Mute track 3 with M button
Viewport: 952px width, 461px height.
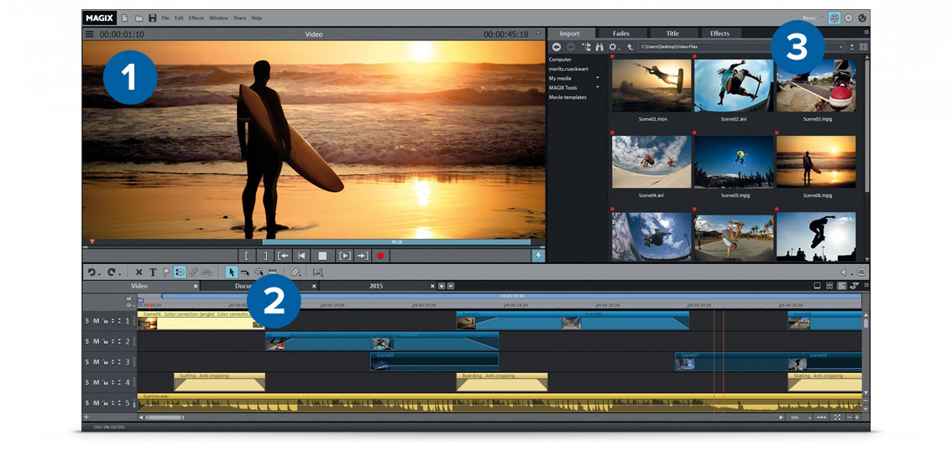pos(96,362)
